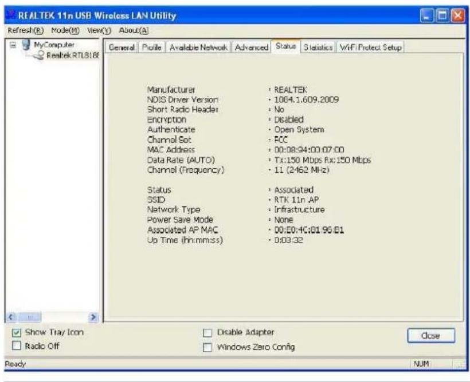Viewport: 470px width, 382px height.
Task: Open the About(A) menu
Action: click(134, 30)
